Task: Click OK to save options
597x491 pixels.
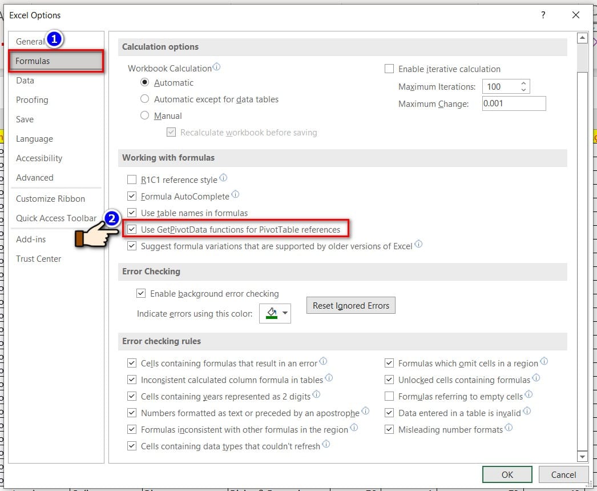Action: coord(507,474)
